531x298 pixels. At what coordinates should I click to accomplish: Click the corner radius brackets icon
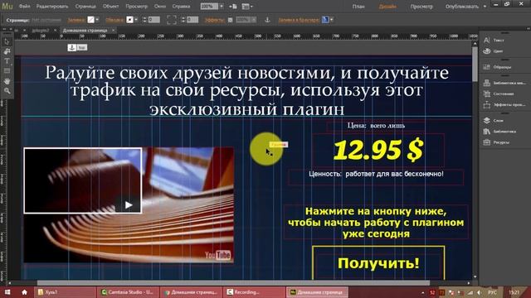point(172,20)
